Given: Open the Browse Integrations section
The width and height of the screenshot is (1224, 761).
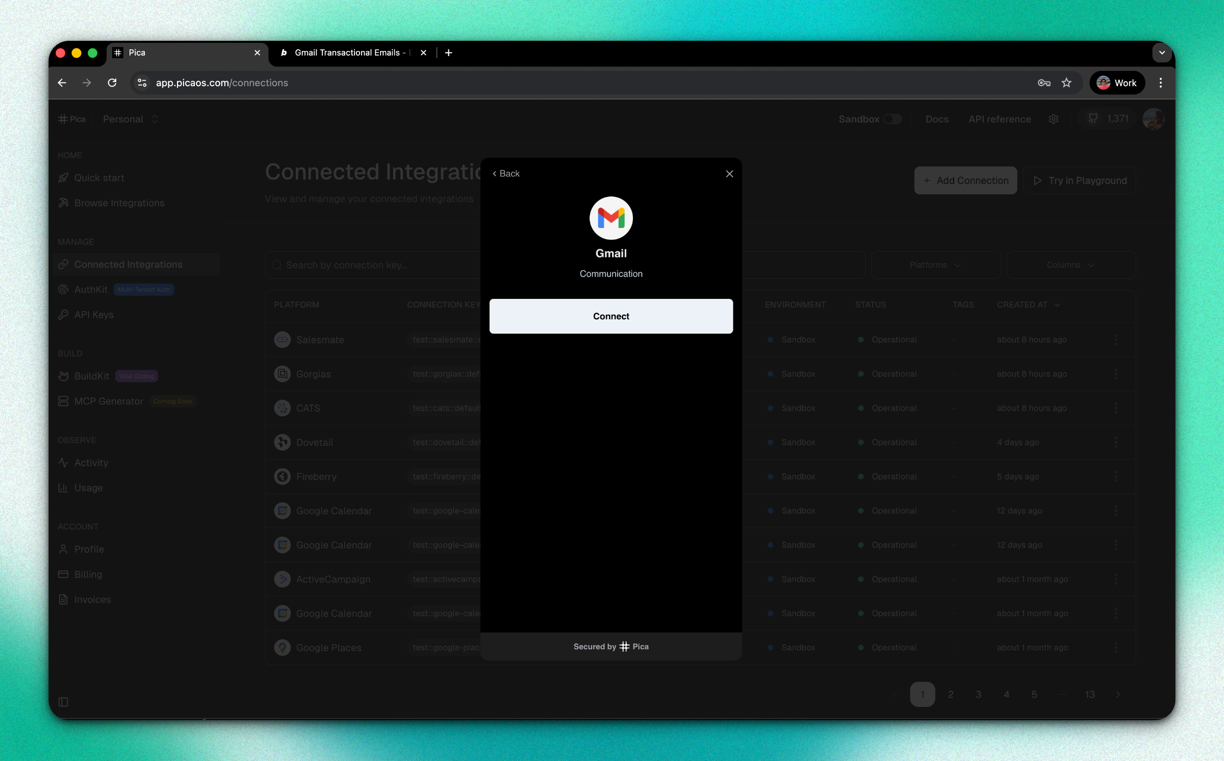Looking at the screenshot, I should click(118, 202).
